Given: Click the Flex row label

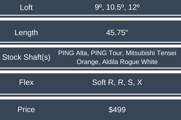Looking at the screenshot, I should point(26,83).
